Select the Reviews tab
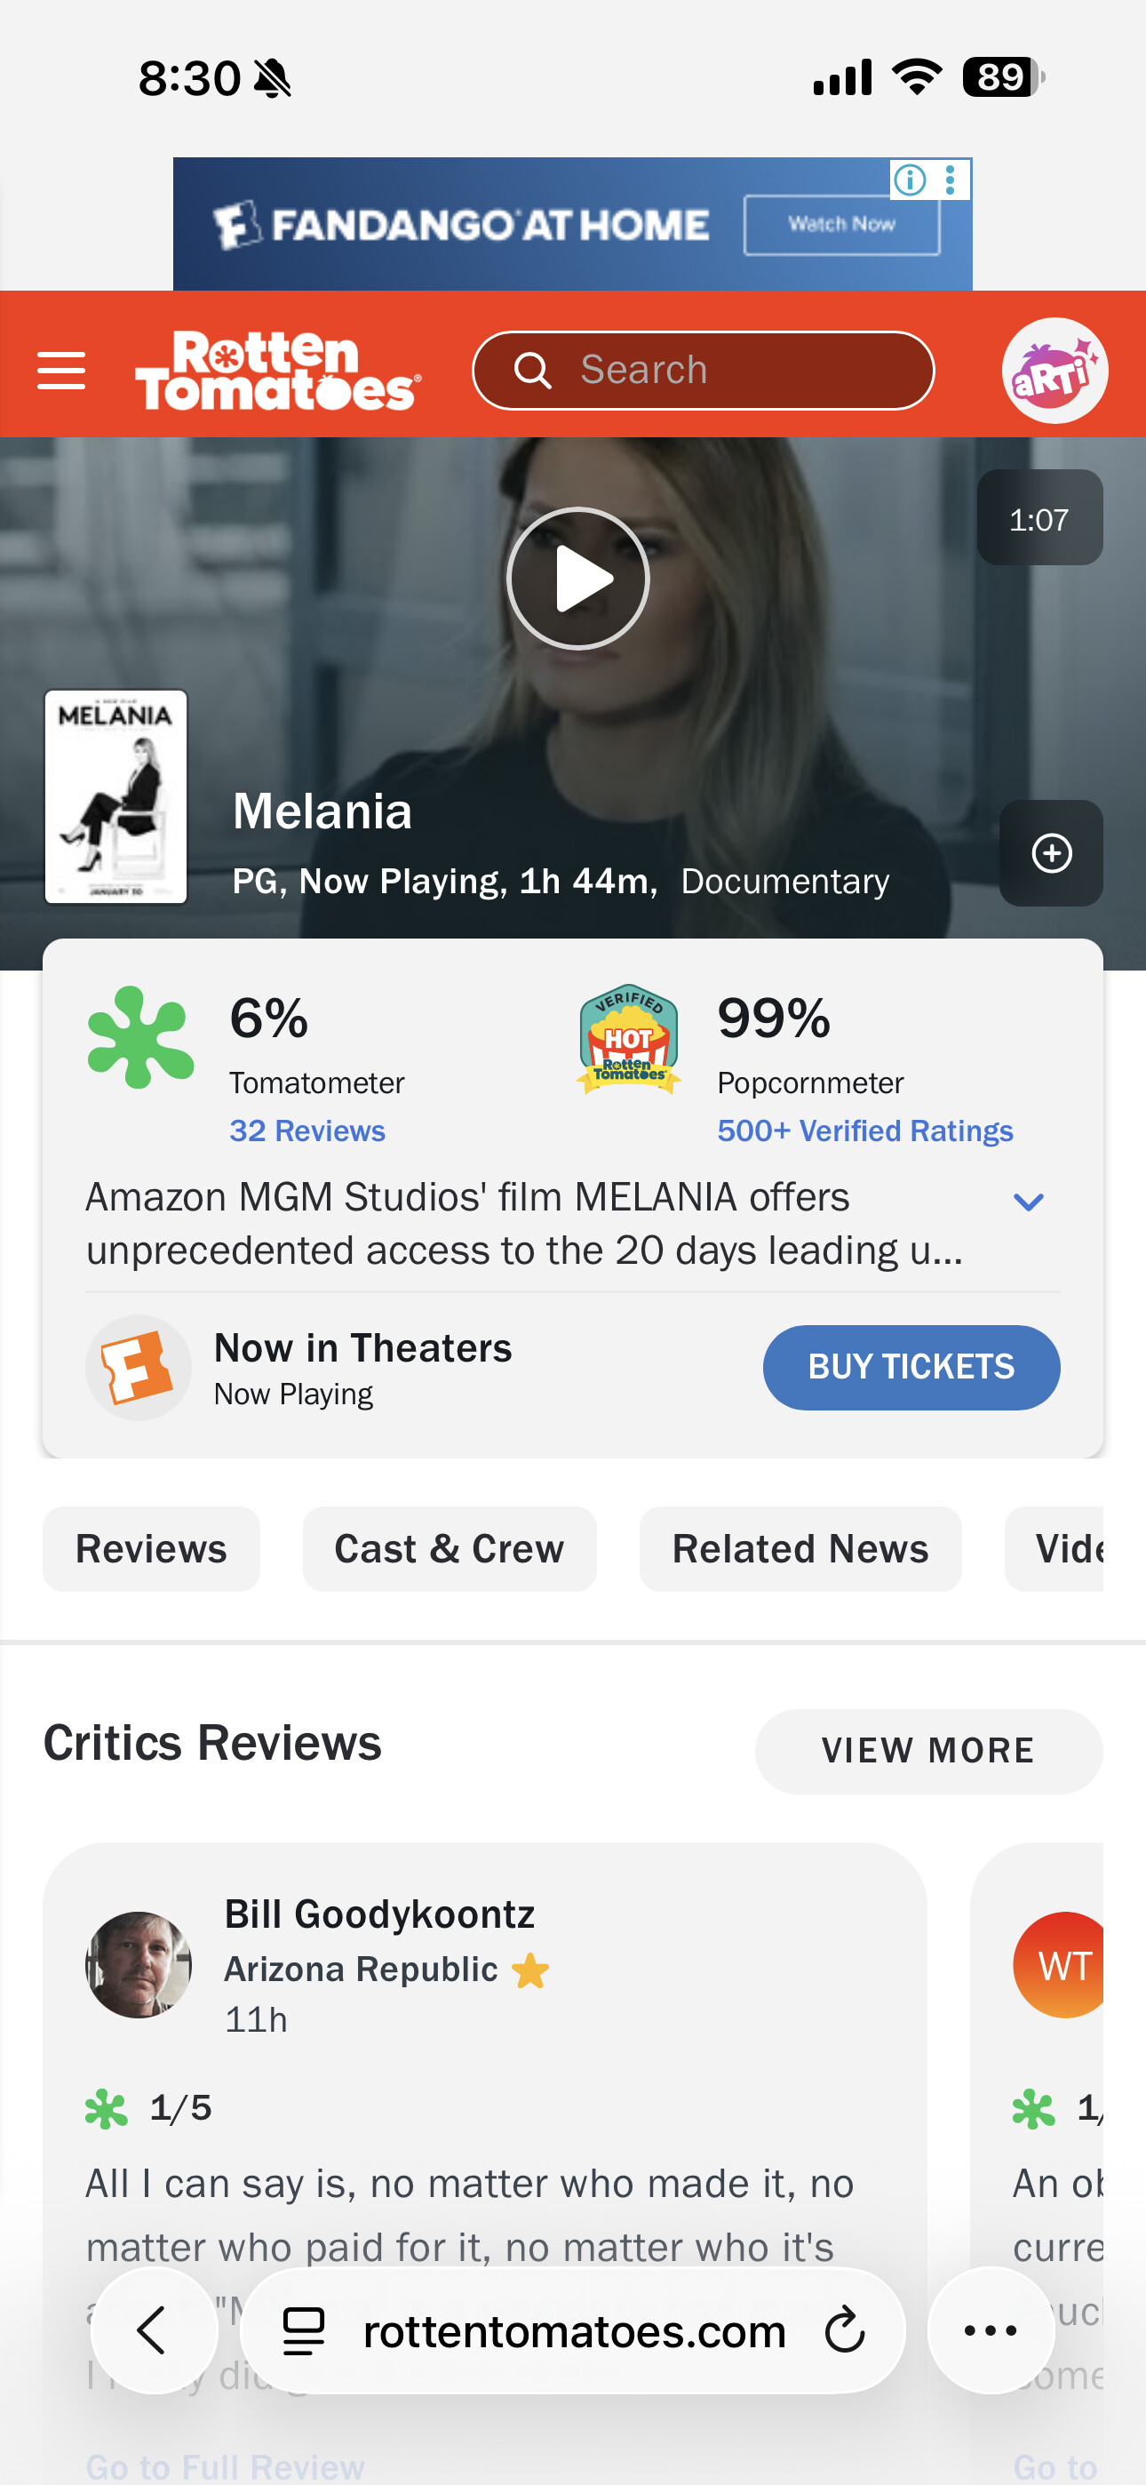The height and width of the screenshot is (2485, 1146). pyautogui.click(x=151, y=1548)
